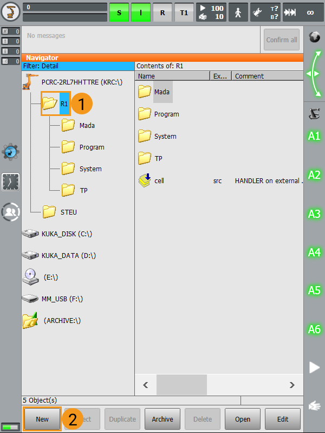
Task: Select the System folder in tree
Action: [x=81, y=169]
